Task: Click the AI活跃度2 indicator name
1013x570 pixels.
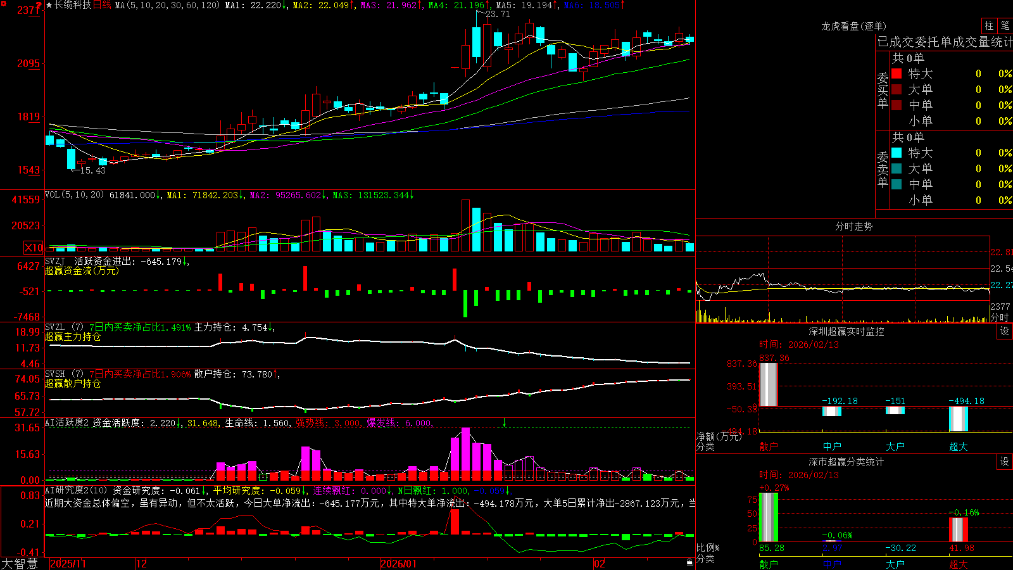Action: click(x=67, y=422)
